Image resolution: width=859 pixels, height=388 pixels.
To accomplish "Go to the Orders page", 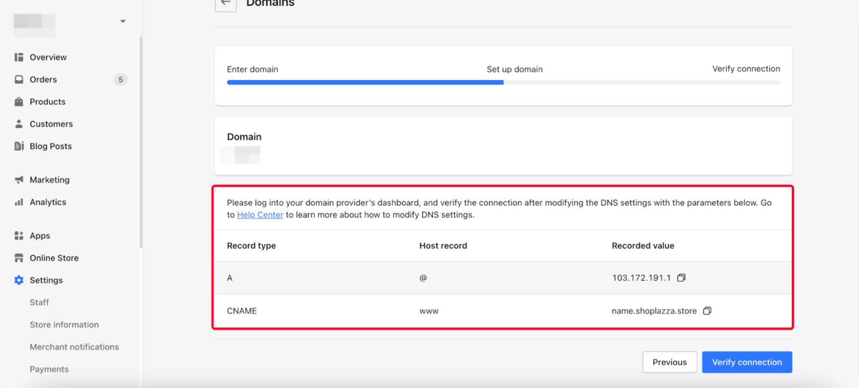I will (43, 79).
